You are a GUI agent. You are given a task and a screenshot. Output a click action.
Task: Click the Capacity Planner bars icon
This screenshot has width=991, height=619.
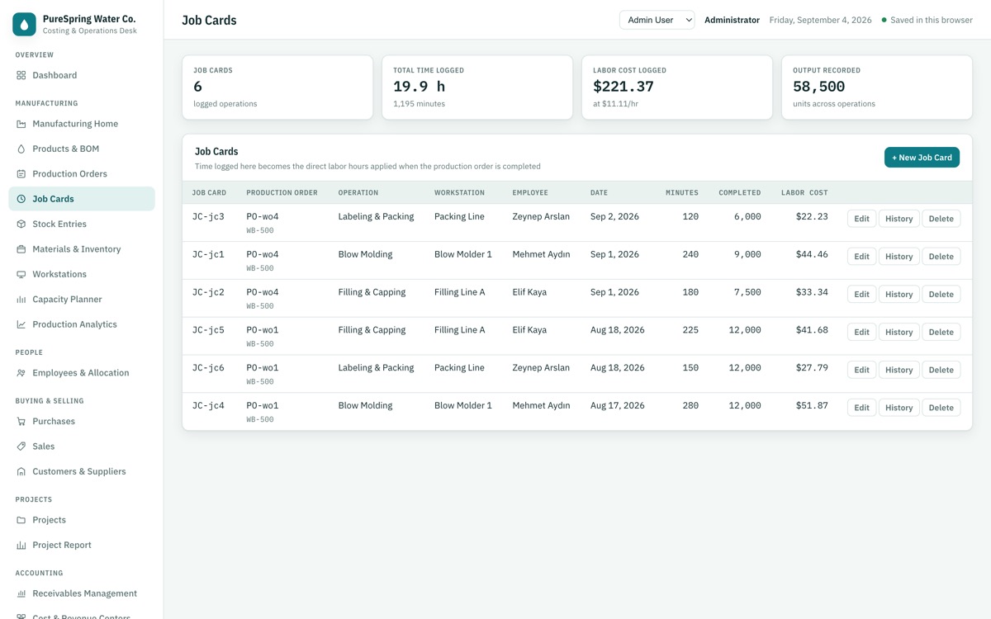pos(21,300)
